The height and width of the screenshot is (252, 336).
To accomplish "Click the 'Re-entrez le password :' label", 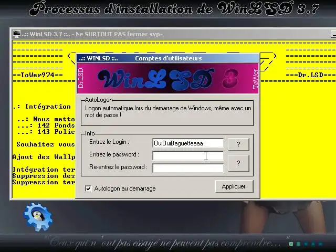I will tap(118, 167).
